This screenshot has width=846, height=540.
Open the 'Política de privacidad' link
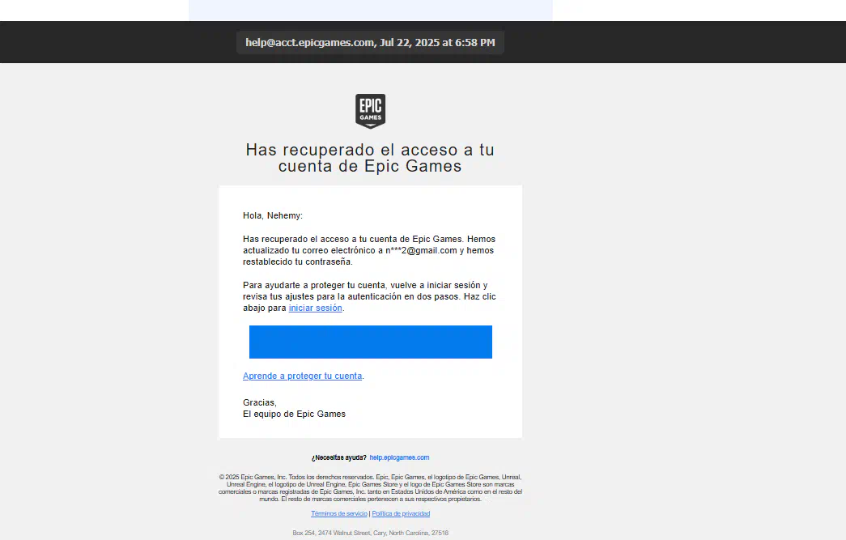click(401, 513)
